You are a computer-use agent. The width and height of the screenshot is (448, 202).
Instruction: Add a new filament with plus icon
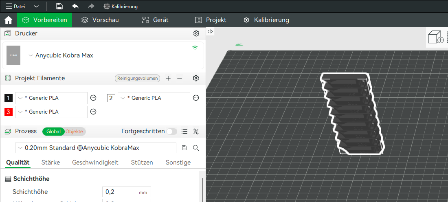168,78
